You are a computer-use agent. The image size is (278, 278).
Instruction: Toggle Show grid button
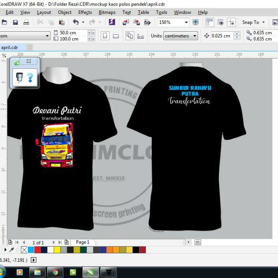click(x=220, y=22)
